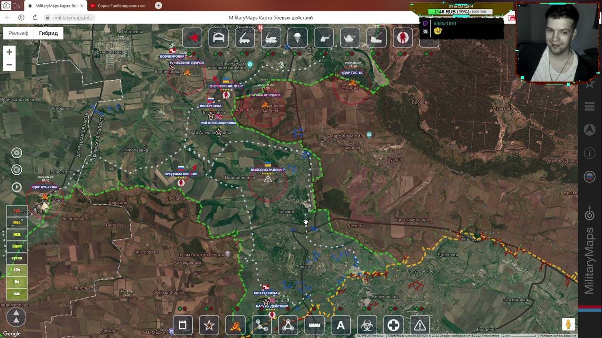Select the час time filter
The image size is (602, 338).
[17, 294]
